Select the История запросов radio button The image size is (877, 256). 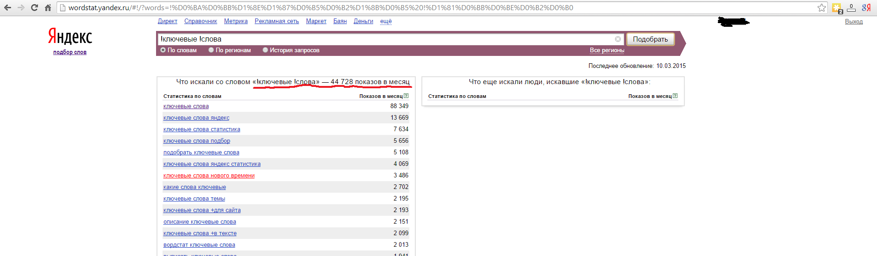(x=265, y=50)
